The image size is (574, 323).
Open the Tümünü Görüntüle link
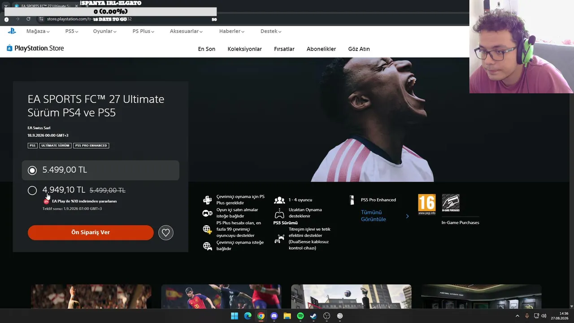coord(374,216)
